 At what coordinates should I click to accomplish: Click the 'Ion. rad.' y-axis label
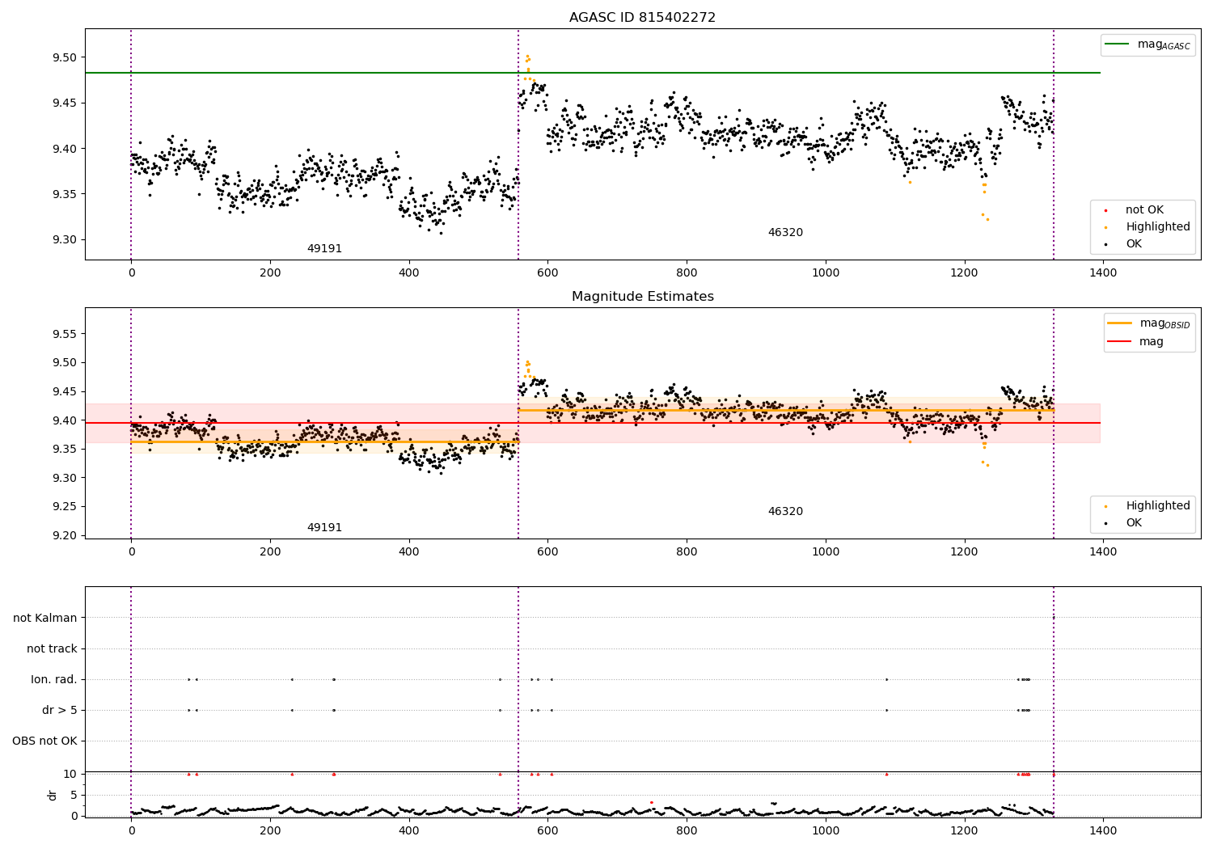point(54,679)
